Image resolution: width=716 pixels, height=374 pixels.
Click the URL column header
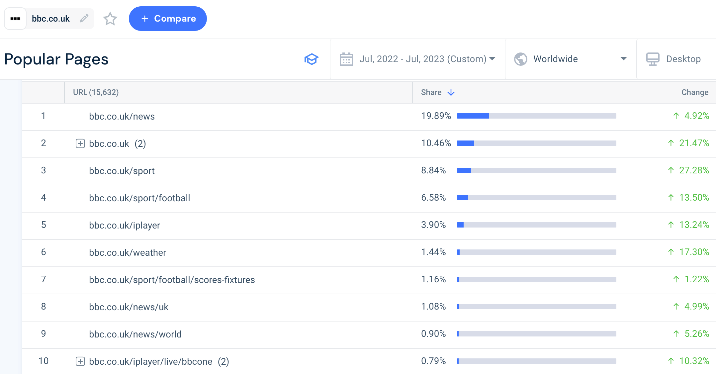coord(96,92)
